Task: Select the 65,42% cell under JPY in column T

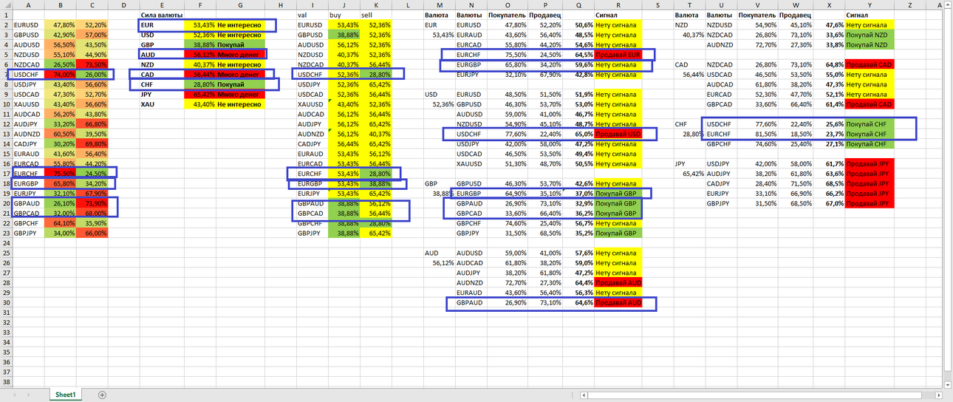Action: tap(689, 174)
